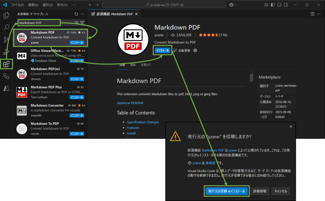Screen dimensions: 325x201
Task: Open the File menu
Action: point(17,5)
